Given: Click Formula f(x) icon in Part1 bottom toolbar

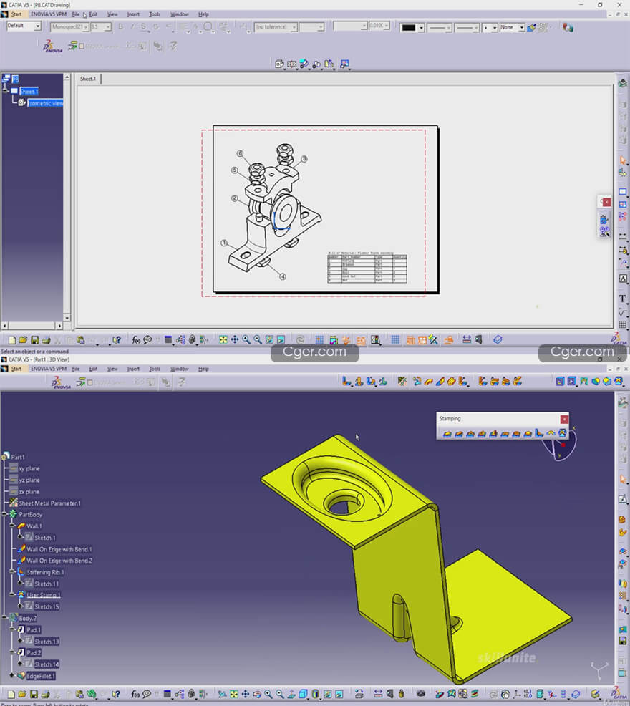Looking at the screenshot, I should coord(135,695).
